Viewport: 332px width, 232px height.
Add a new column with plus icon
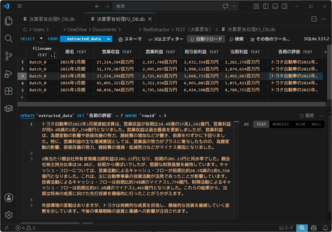pyautogui.click(x=325, y=52)
